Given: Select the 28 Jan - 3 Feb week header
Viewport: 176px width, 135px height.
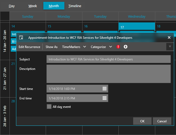Looking at the screenshot, I should coord(5,116).
